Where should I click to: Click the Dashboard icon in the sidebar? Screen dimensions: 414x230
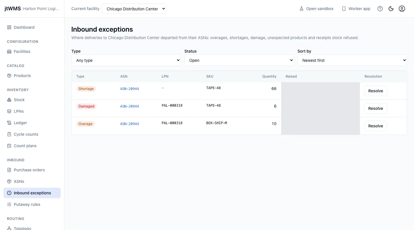(x=9, y=27)
